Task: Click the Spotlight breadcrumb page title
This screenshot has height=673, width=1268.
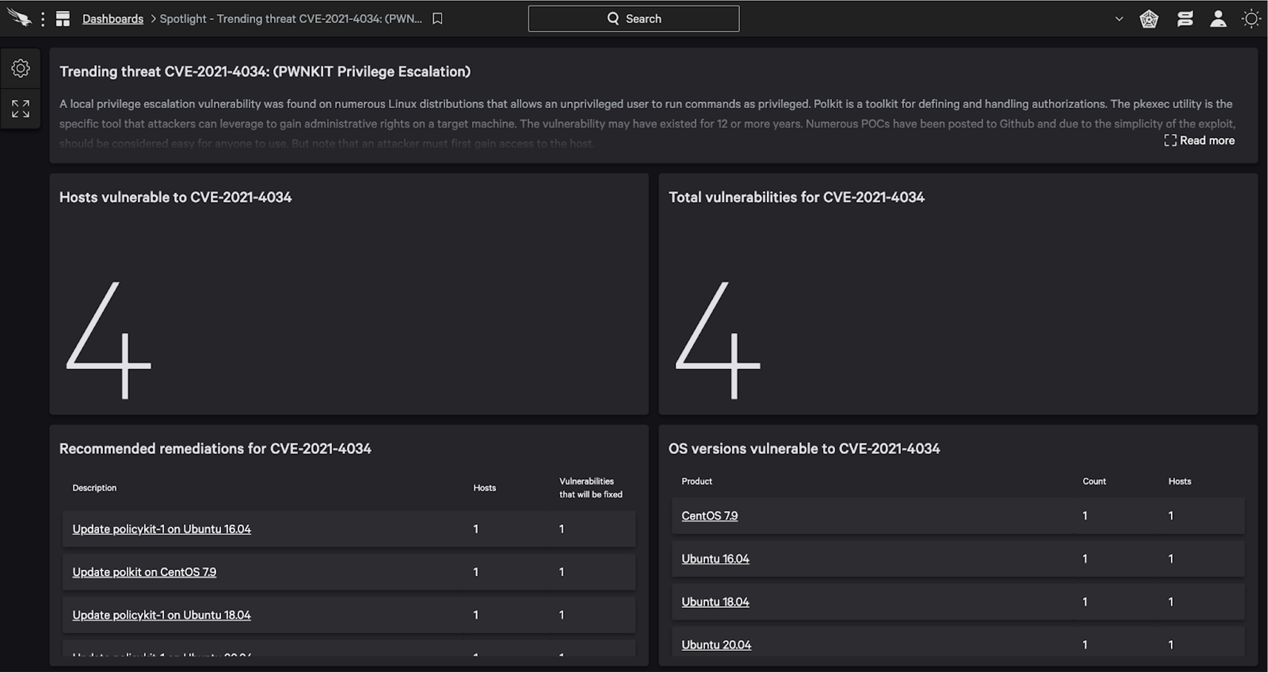Action: 291,19
